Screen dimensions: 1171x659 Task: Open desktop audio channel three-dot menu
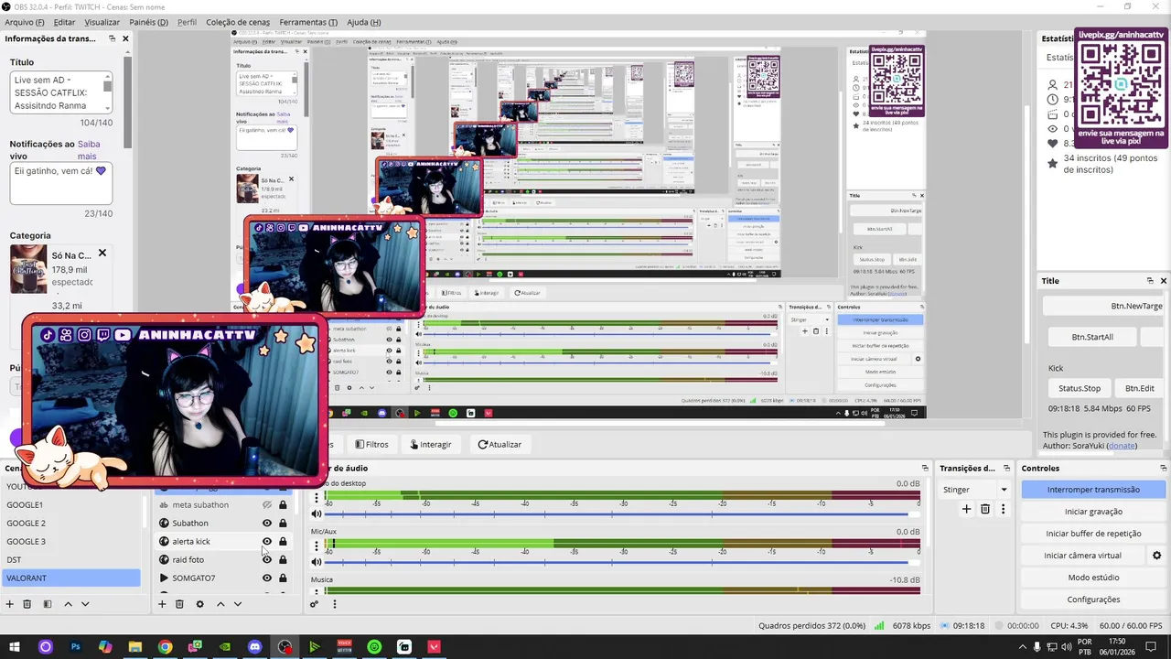(317, 498)
